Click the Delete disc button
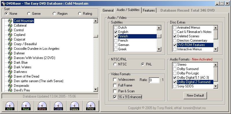 (x=75, y=106)
